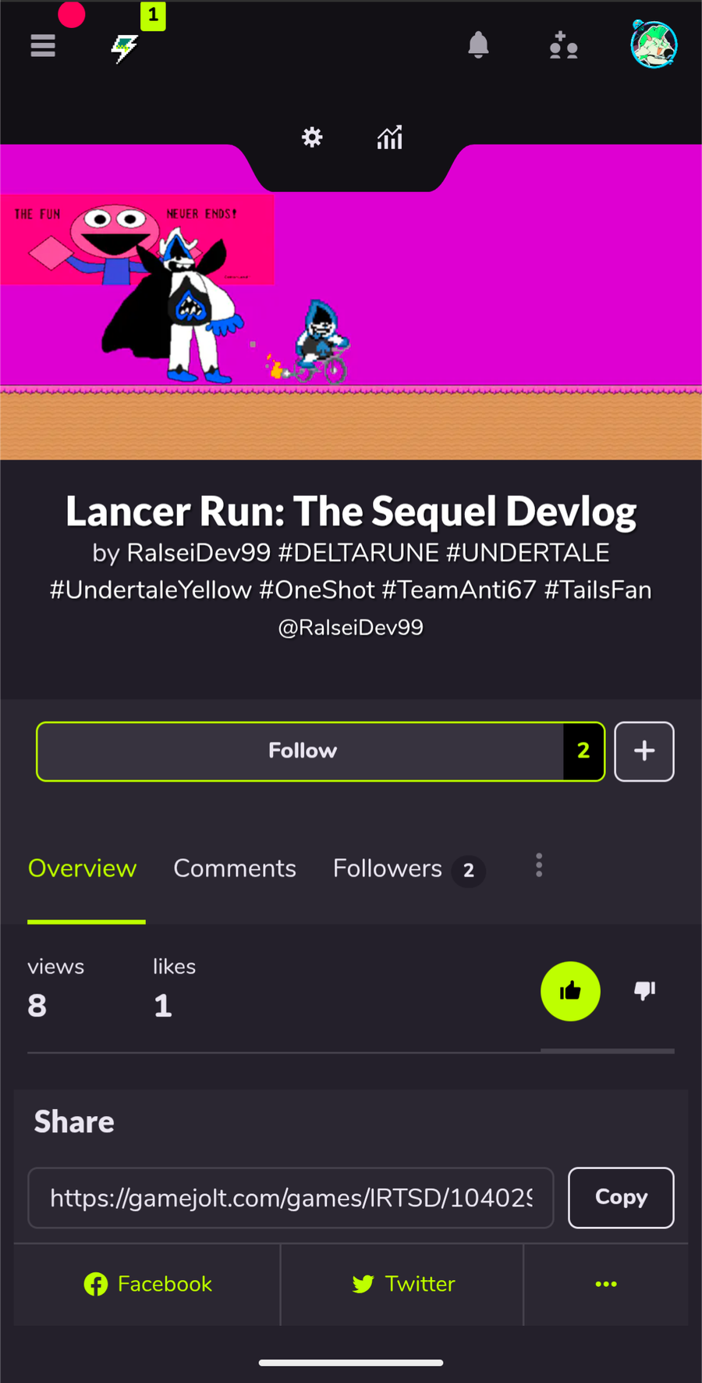
Task: Click the like ratio progress bar
Action: coord(351,1051)
